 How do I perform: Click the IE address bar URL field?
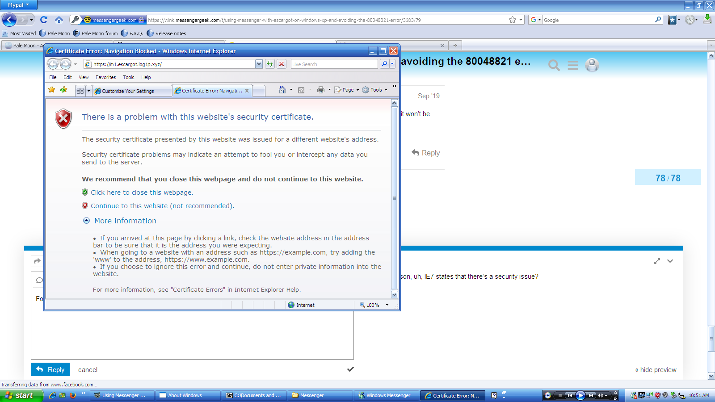(x=170, y=64)
